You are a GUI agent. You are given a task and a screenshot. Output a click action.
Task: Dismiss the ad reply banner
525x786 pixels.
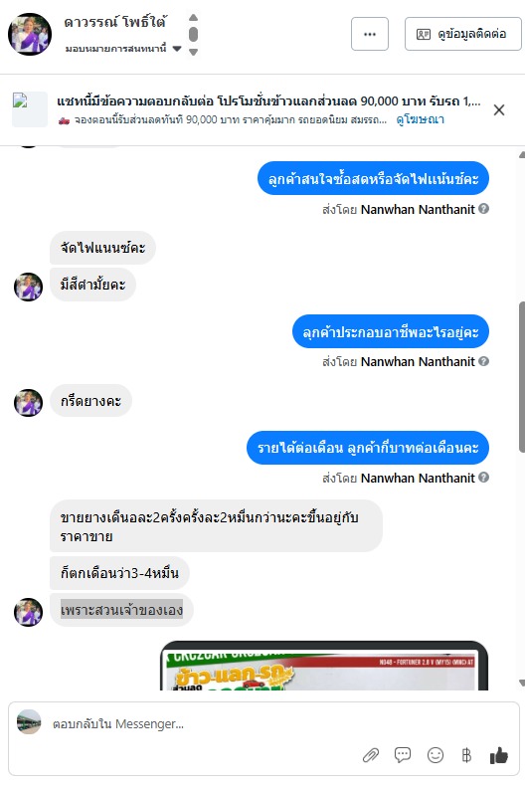pyautogui.click(x=499, y=109)
